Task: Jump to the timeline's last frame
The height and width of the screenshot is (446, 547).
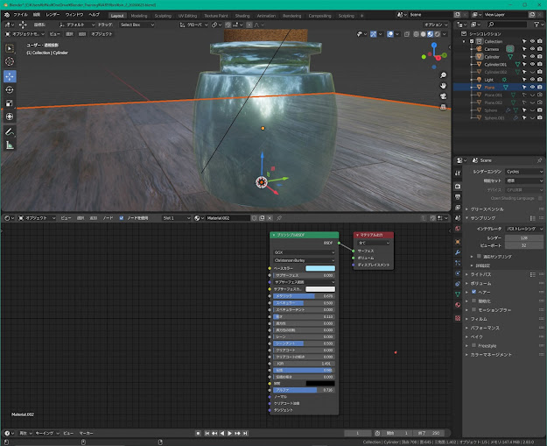Action: click(245, 433)
